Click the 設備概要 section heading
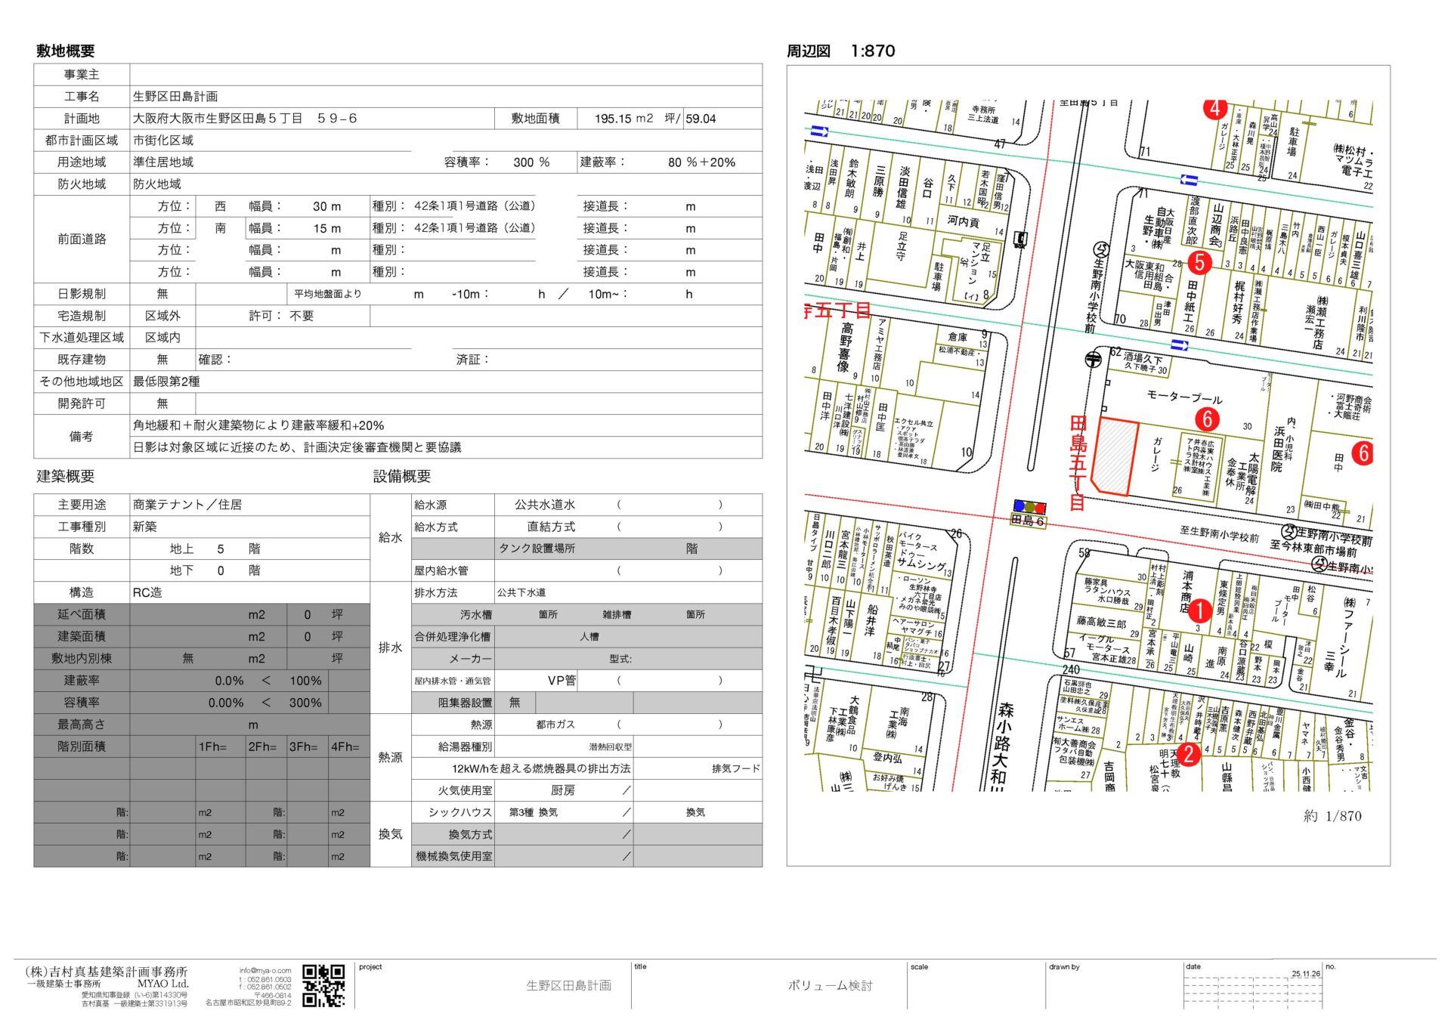The width and height of the screenshot is (1451, 1026). coord(401,477)
